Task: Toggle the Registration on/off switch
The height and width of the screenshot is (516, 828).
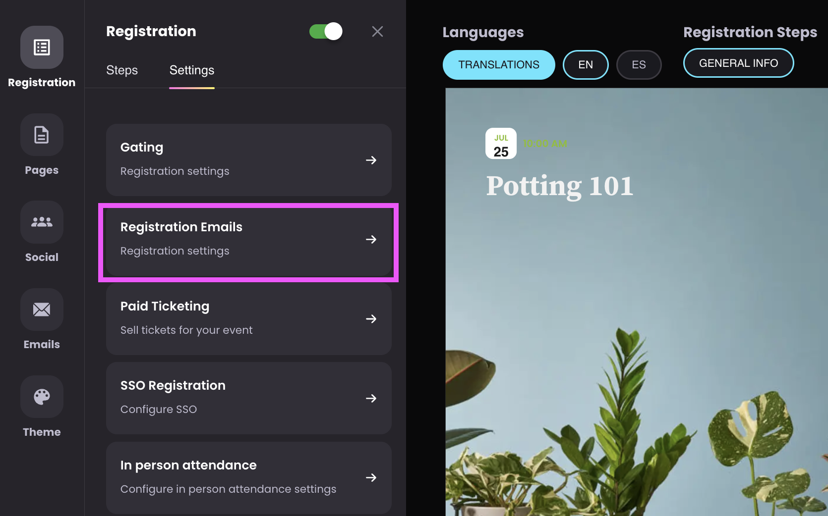Action: click(x=326, y=31)
